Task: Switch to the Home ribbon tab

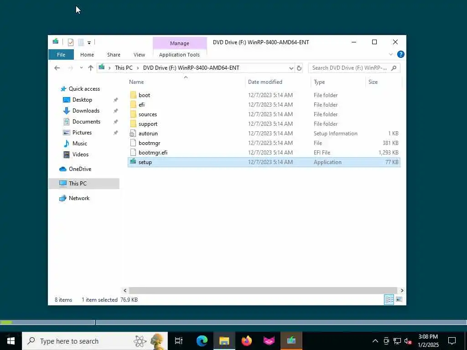Action: click(87, 55)
